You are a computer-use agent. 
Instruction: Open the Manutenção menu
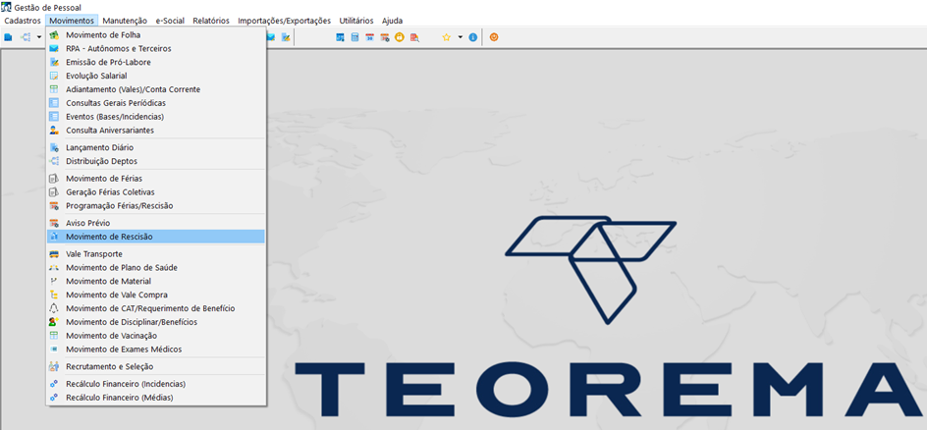[x=125, y=20]
